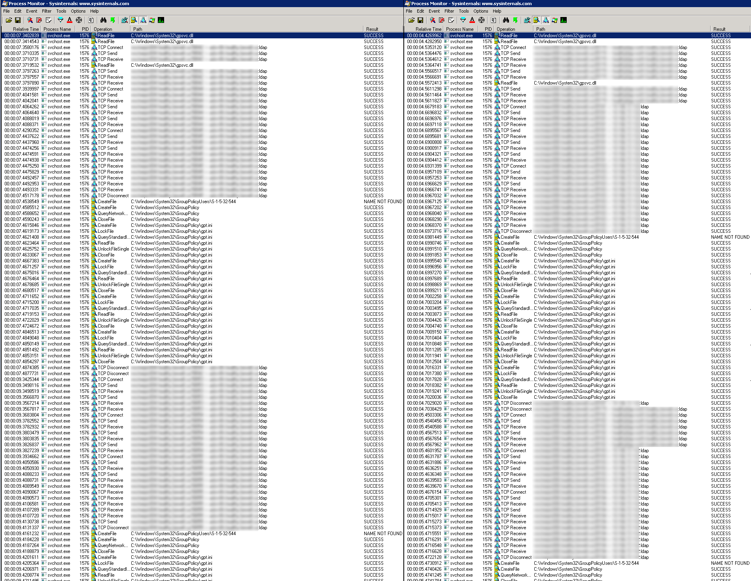751x581 pixels.
Task: Toggle Show Network Activity in right window
Action: tap(546, 20)
